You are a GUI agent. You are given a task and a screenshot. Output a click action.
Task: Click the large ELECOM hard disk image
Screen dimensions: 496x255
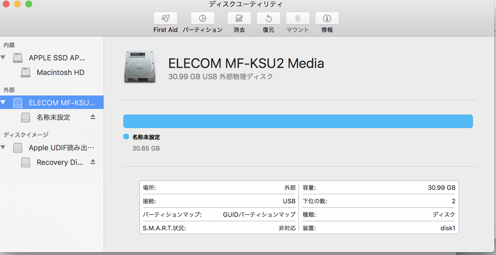140,67
